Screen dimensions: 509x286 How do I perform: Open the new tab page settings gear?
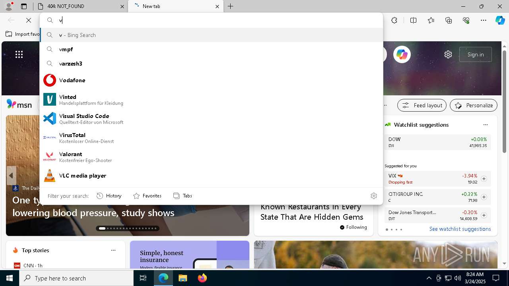point(448,54)
